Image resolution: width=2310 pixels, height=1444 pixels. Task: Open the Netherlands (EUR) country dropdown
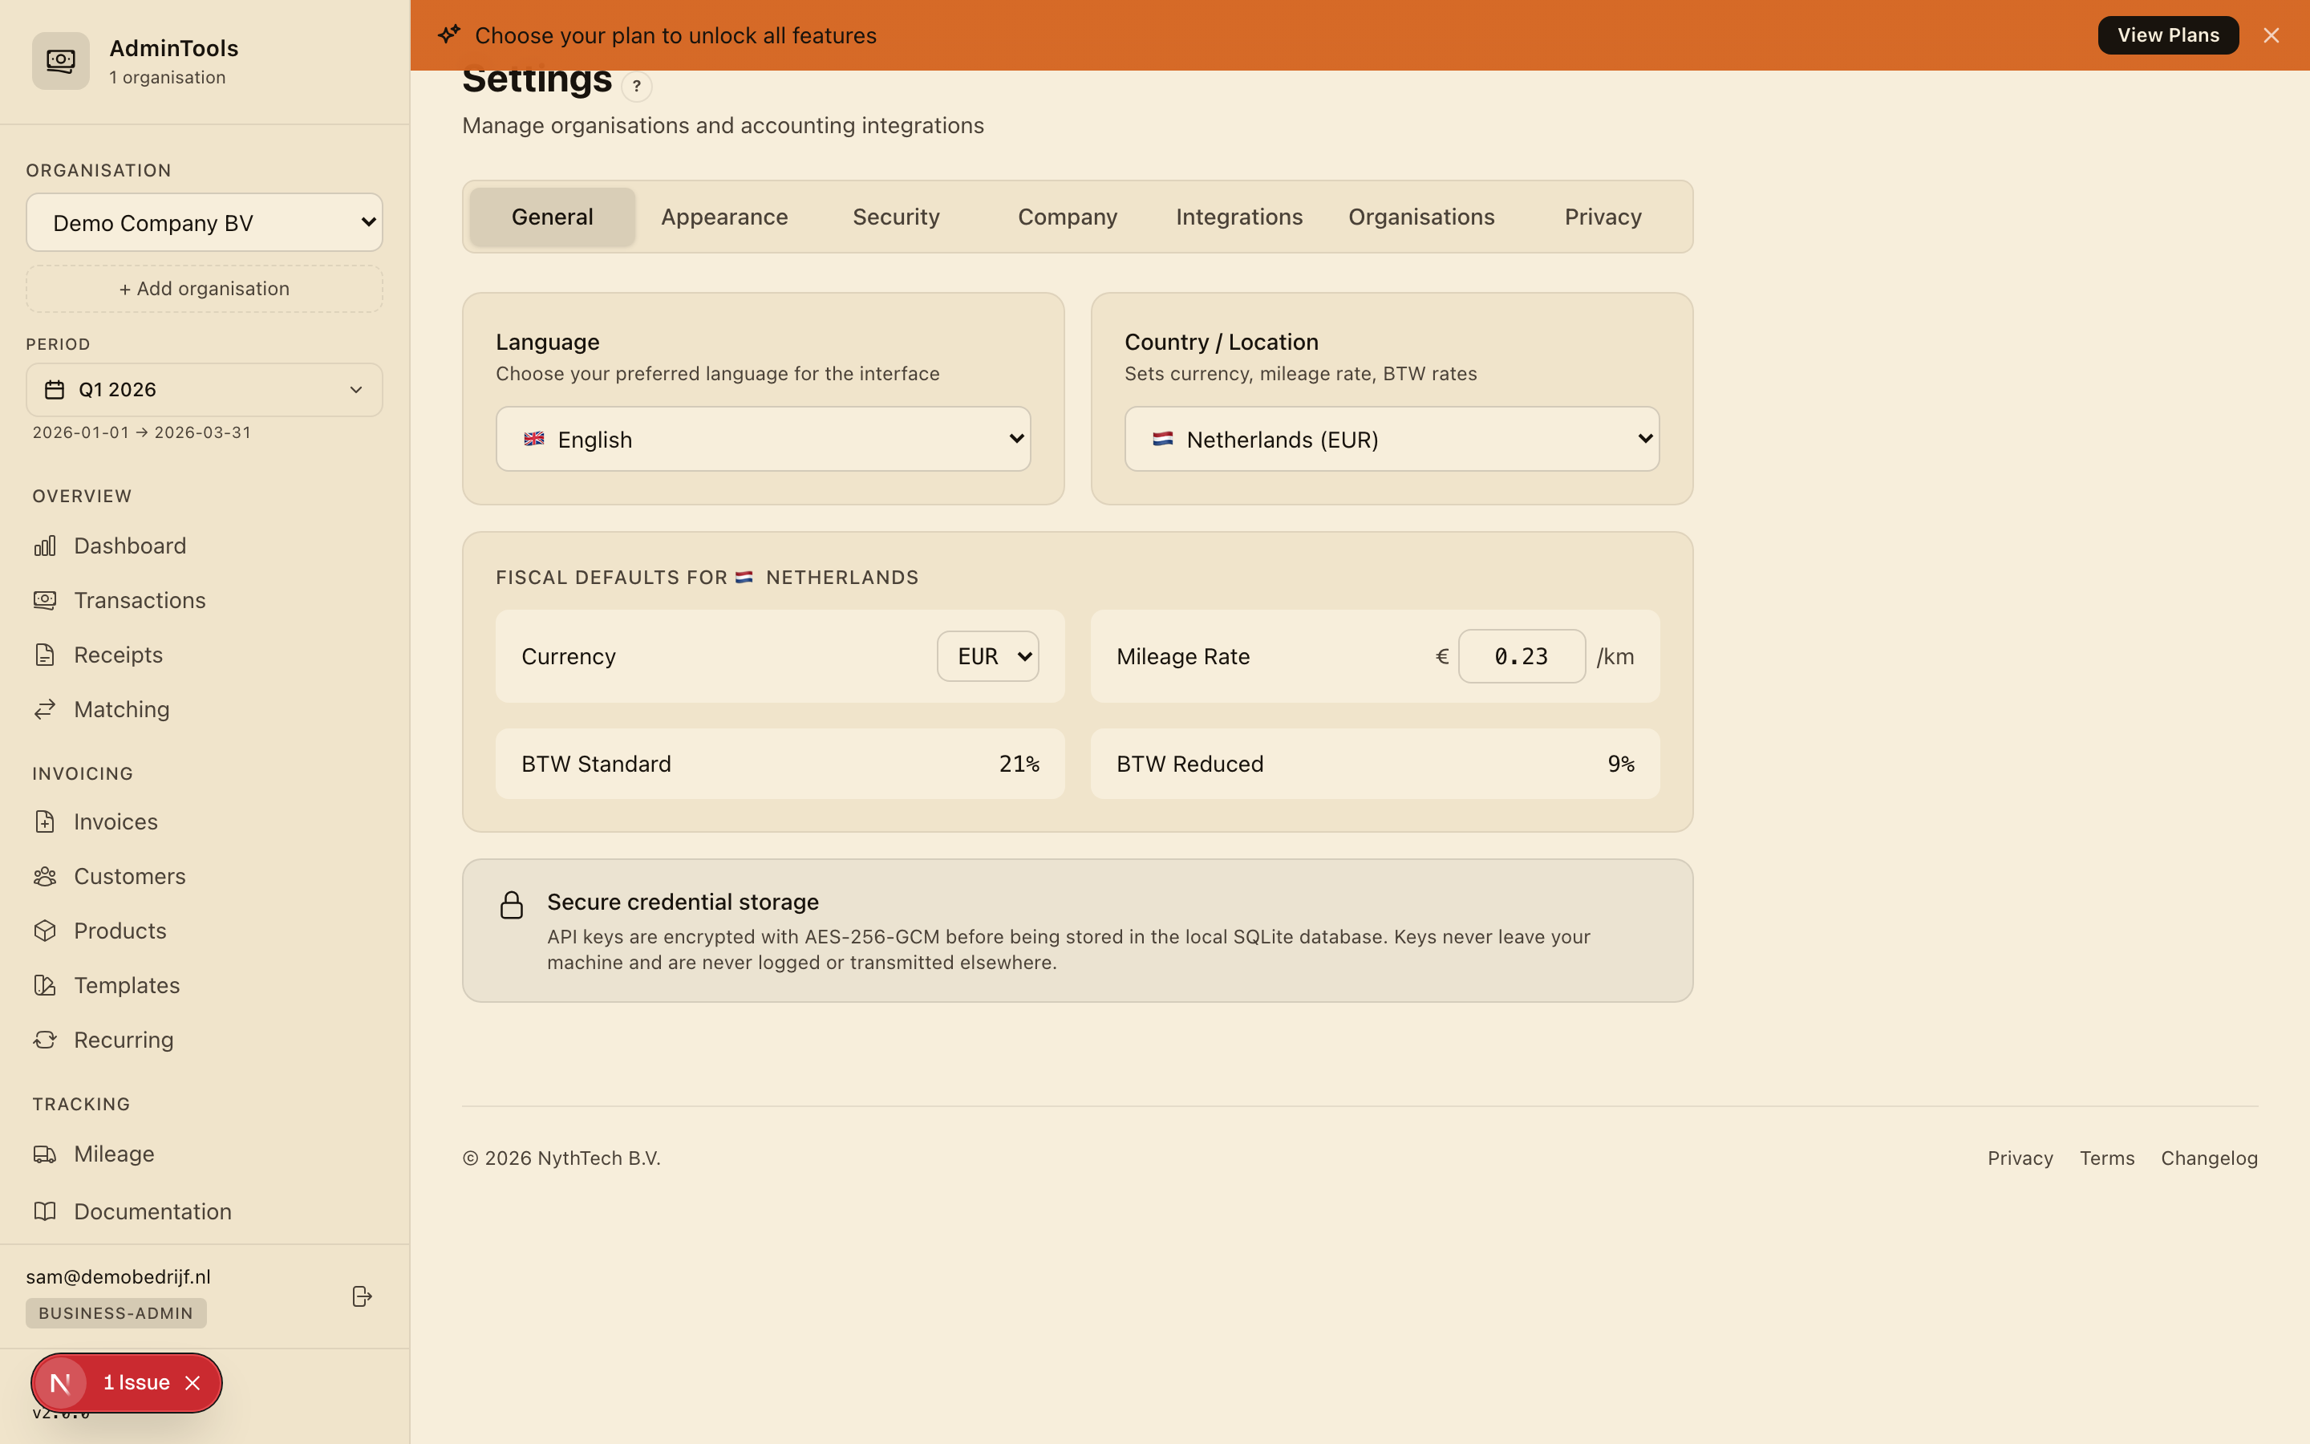click(x=1392, y=440)
